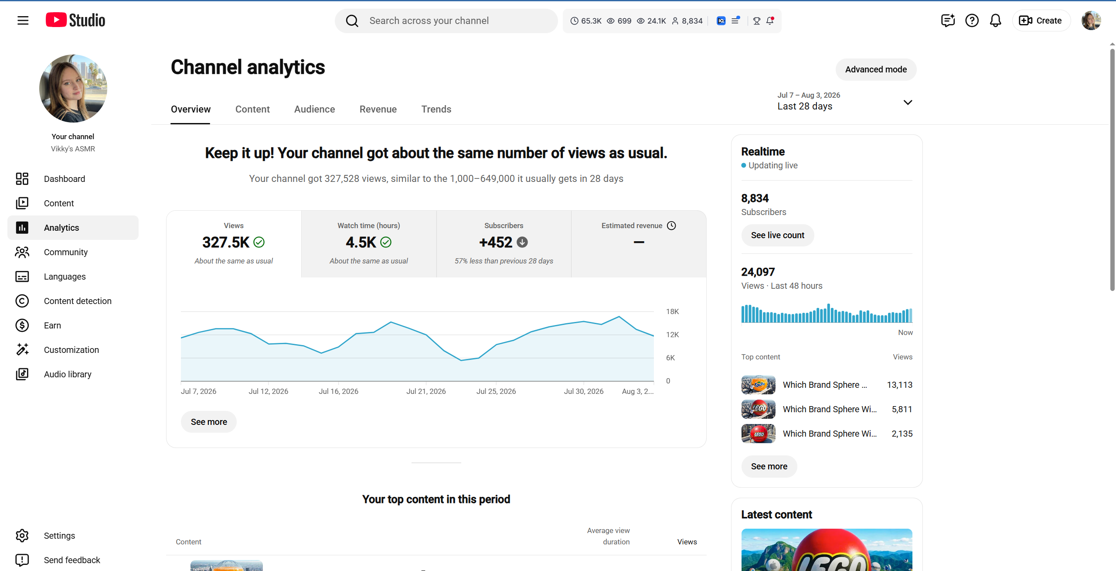The height and width of the screenshot is (571, 1116).
Task: Click the page vertical scrollbar
Action: pyautogui.click(x=1112, y=170)
